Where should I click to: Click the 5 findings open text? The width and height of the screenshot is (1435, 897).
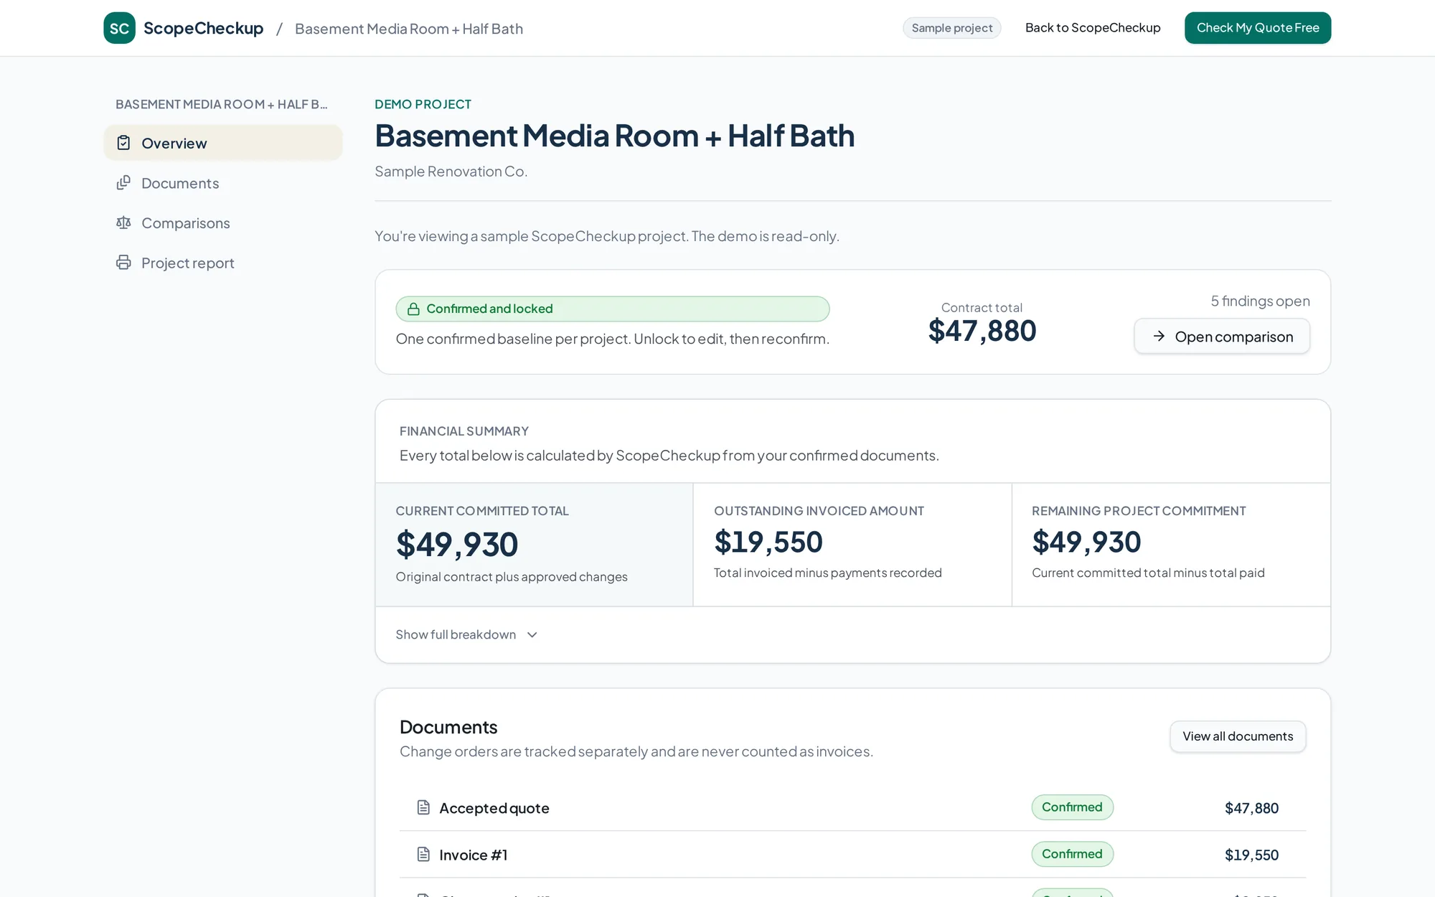point(1260,301)
